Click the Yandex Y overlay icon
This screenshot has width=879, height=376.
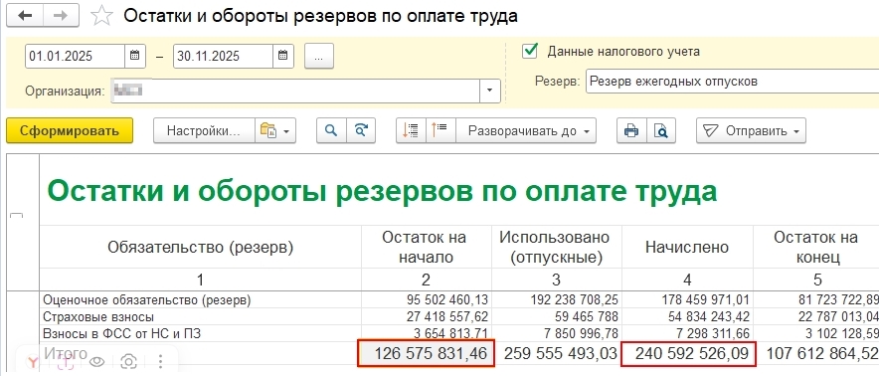(34, 362)
